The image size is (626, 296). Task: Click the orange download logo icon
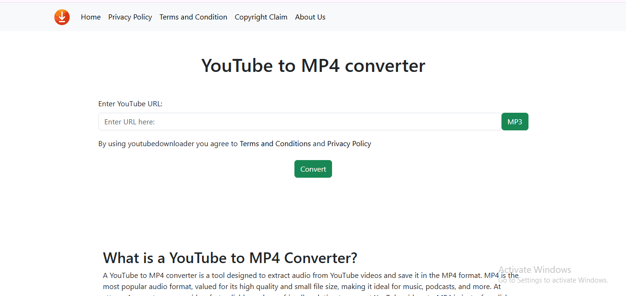62,17
